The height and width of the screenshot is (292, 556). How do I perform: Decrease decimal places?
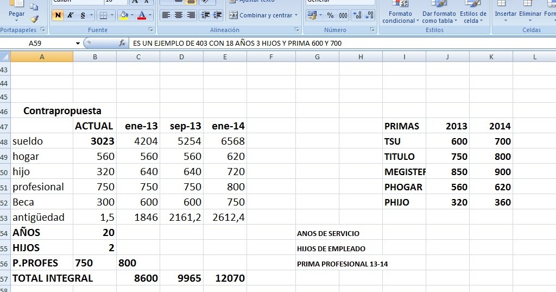(369, 15)
